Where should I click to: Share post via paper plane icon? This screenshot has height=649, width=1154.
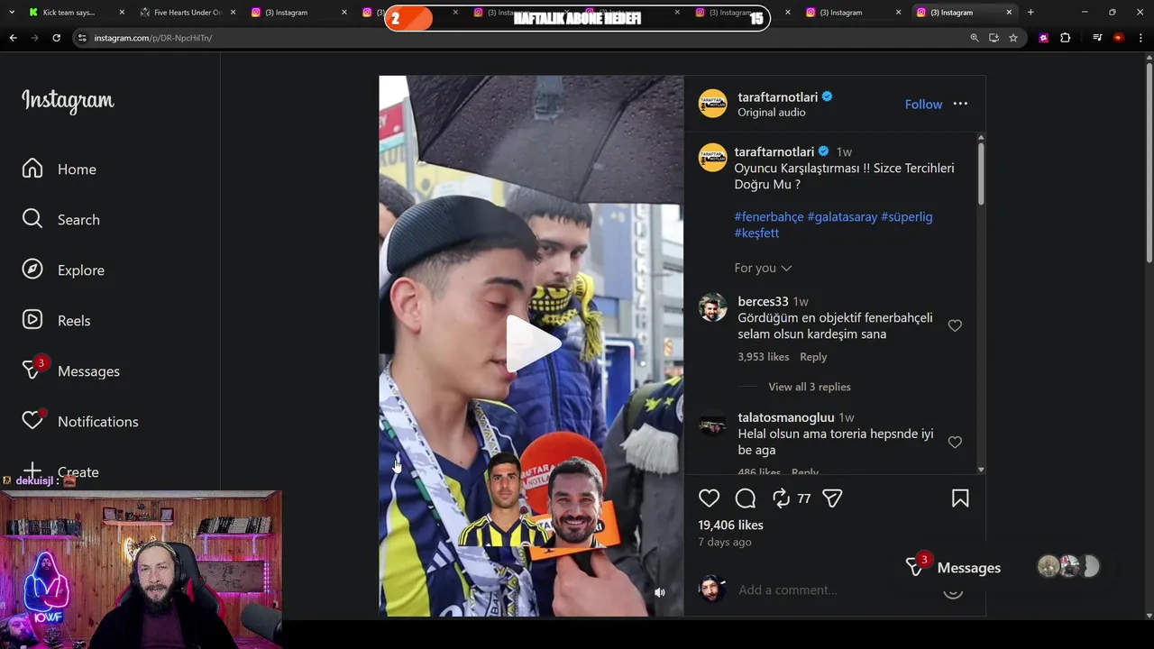832,498
